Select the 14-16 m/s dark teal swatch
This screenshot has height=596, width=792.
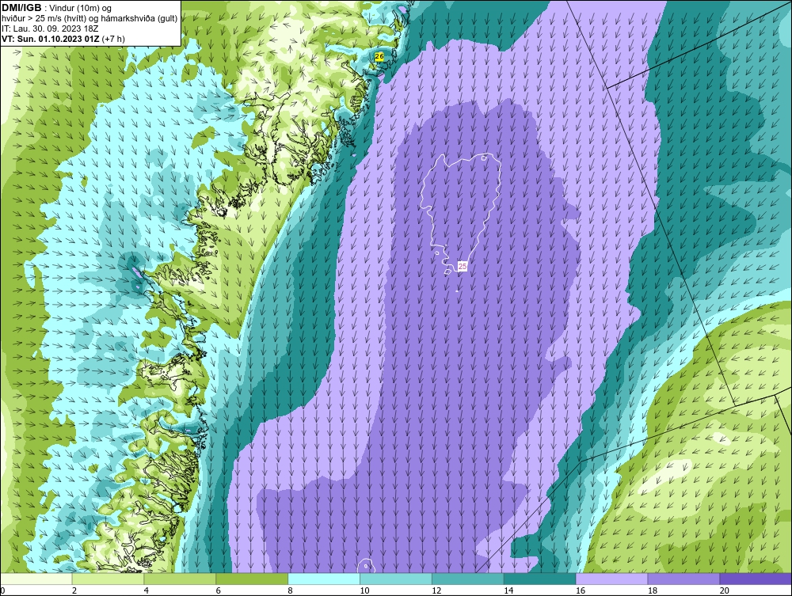(539, 579)
